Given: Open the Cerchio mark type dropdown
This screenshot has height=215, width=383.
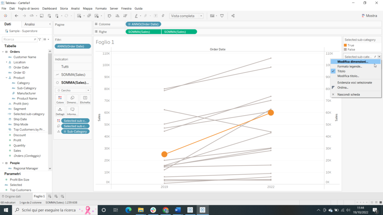Looking at the screenshot, I should [x=73, y=90].
